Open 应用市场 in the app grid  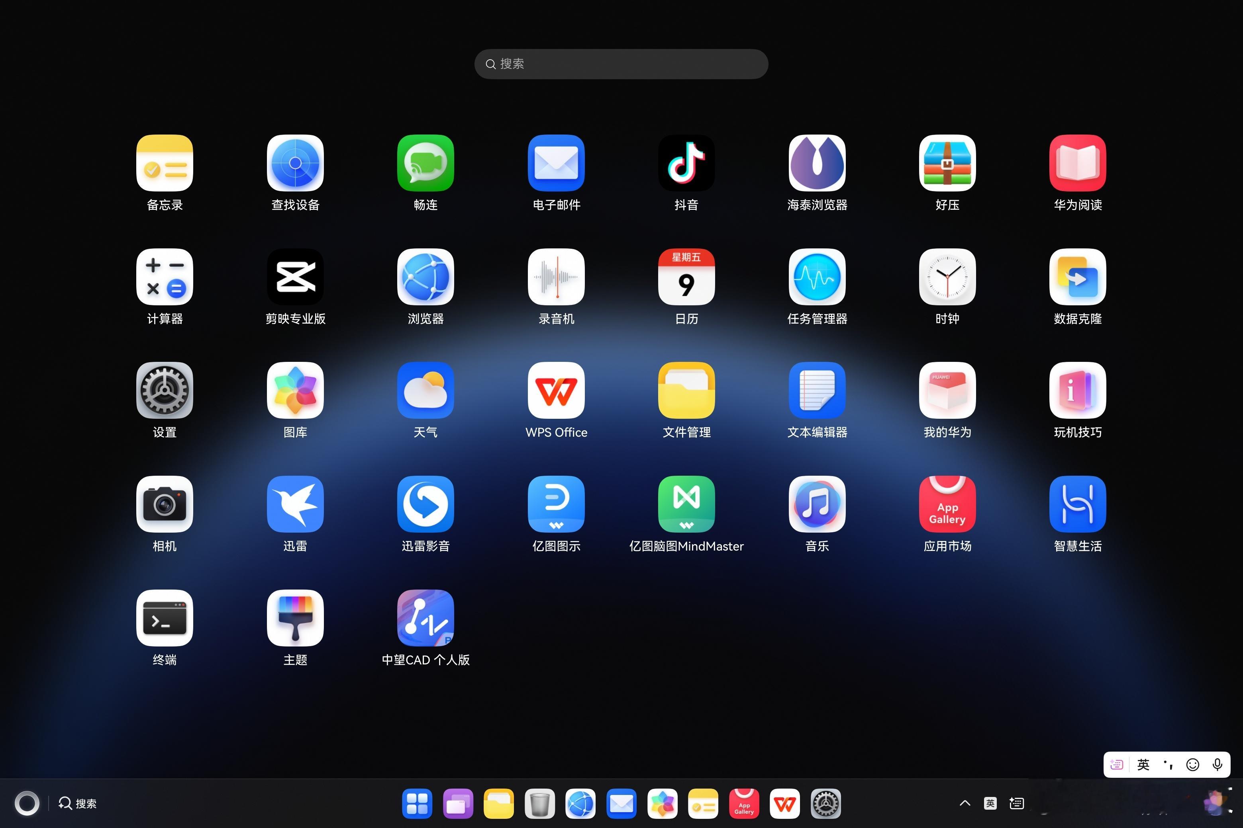(x=947, y=504)
